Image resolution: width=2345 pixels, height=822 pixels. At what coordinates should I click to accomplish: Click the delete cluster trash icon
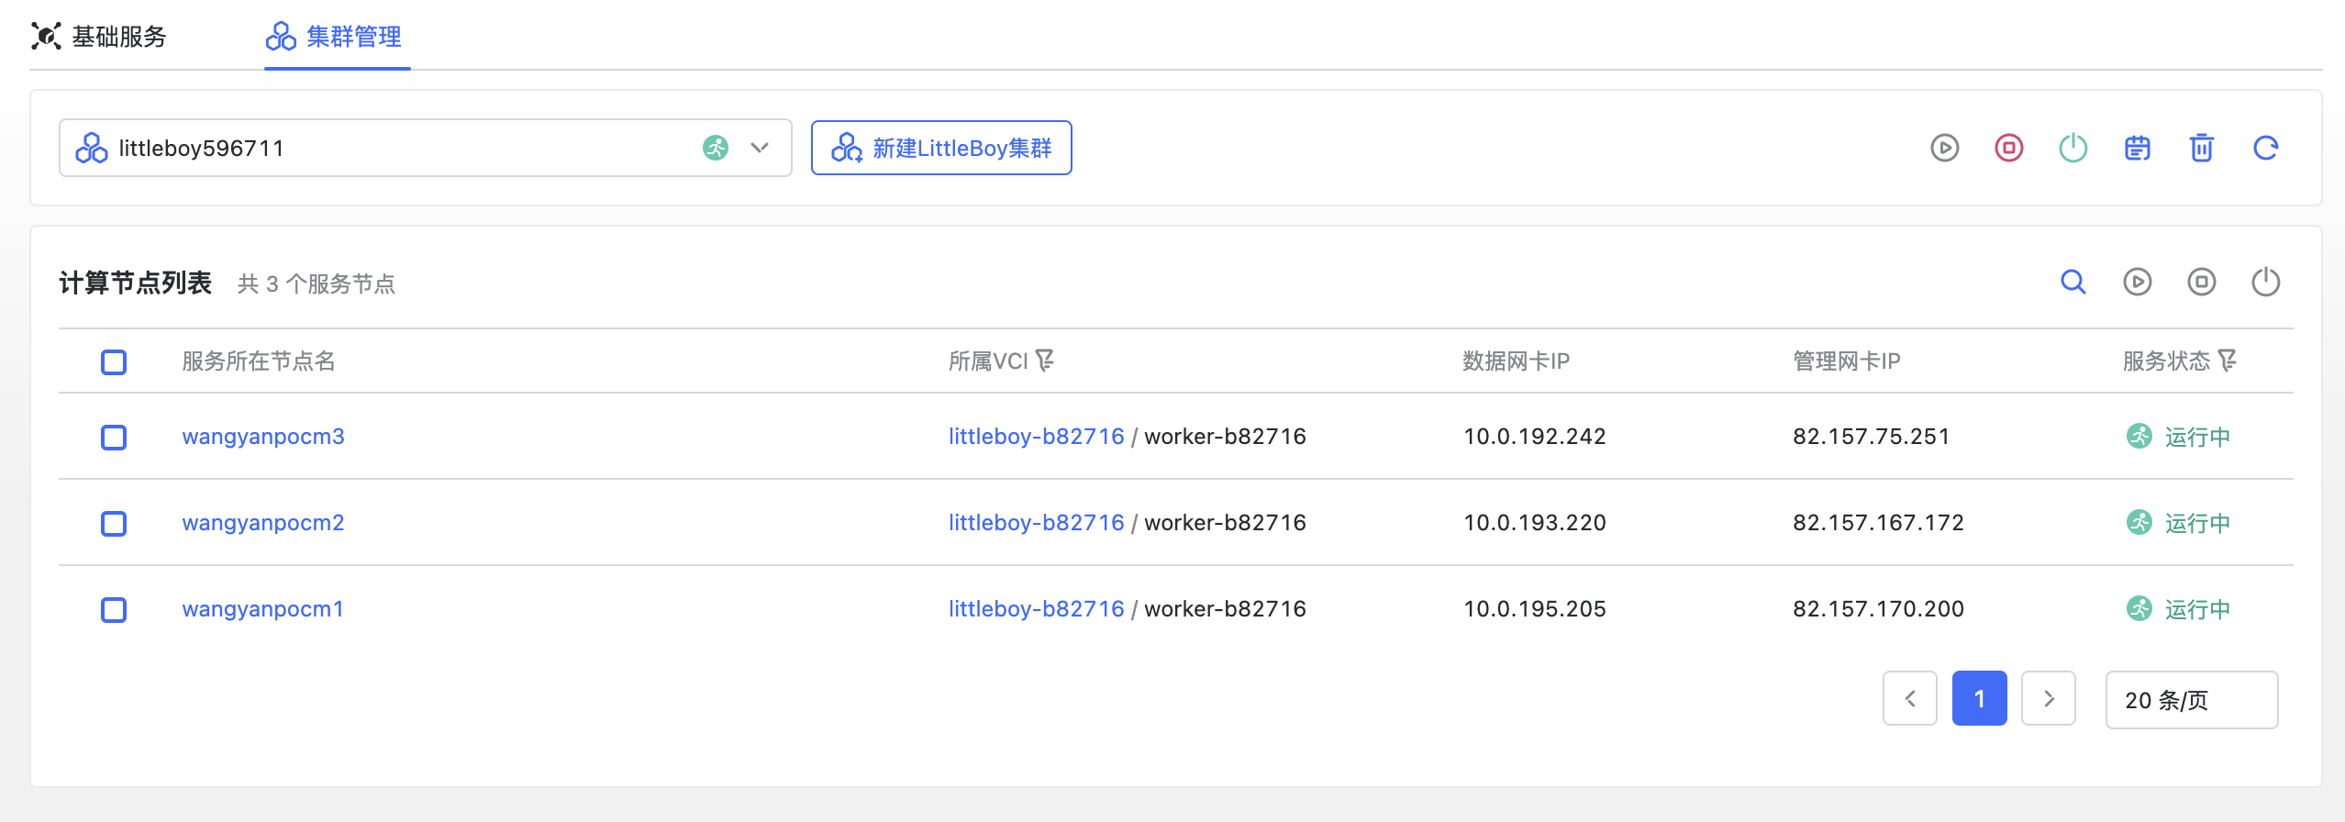[2201, 148]
